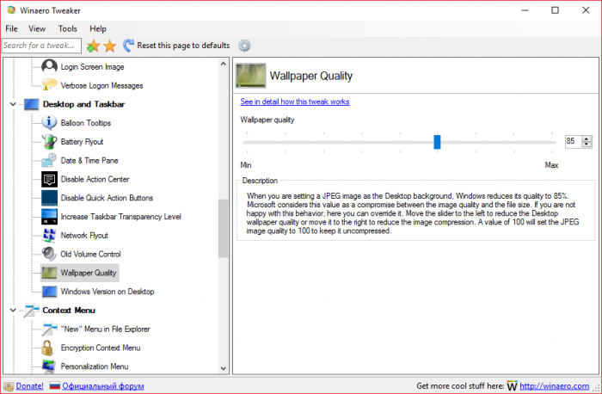602x394 pixels.
Task: Open 'See in detail how this tweak works' link
Action: coord(295,102)
